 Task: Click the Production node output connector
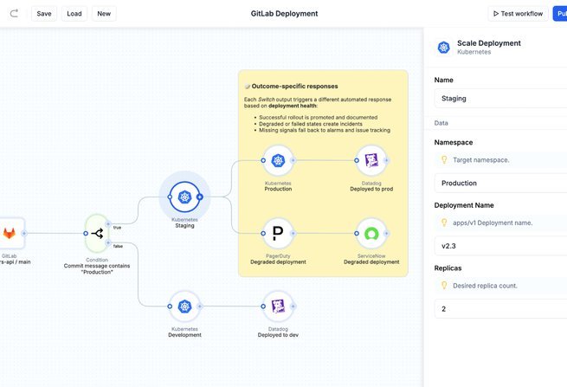coord(293,160)
